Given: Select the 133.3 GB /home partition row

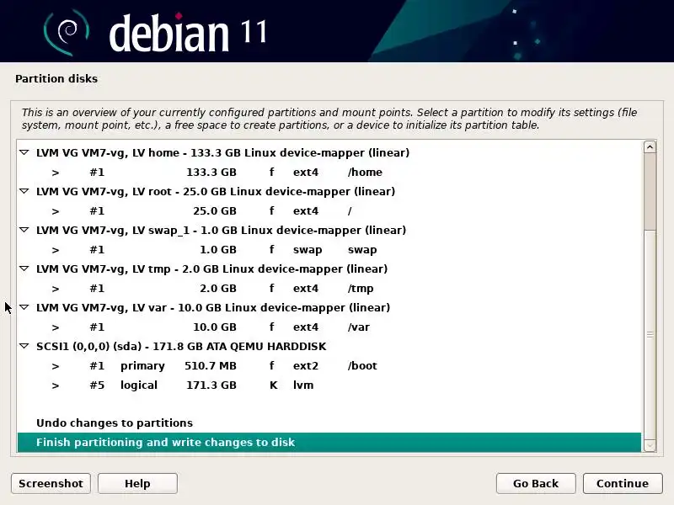Looking at the screenshot, I should pos(329,173).
